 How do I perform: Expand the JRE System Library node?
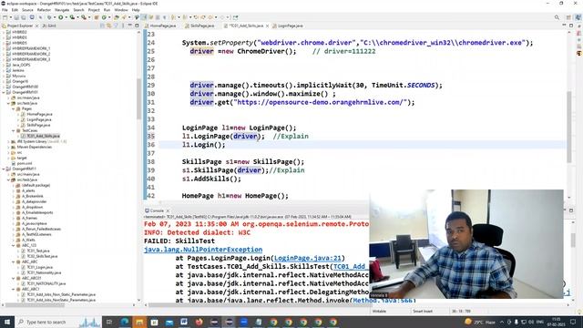click(x=8, y=141)
